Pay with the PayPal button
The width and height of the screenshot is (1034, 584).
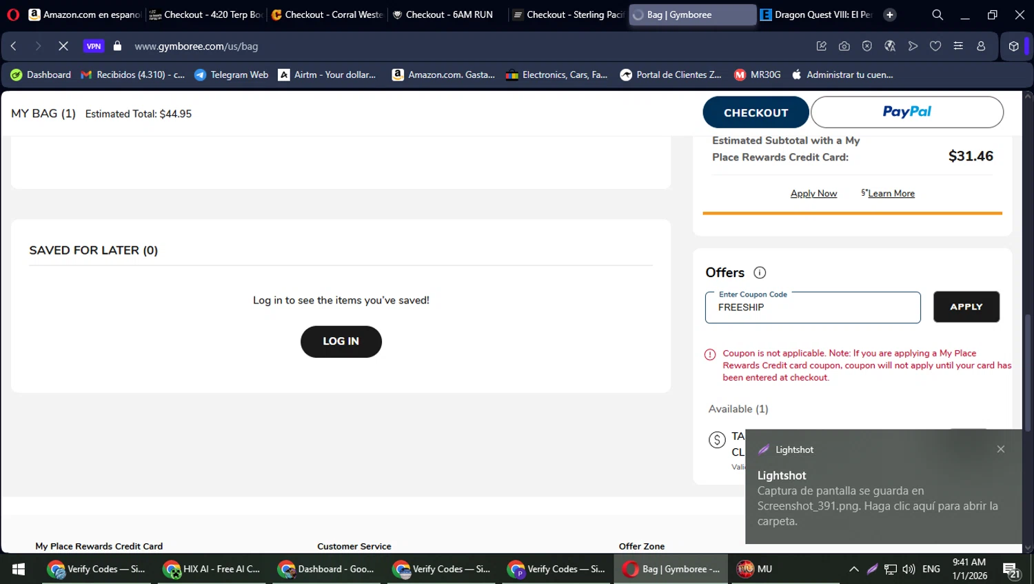906,112
